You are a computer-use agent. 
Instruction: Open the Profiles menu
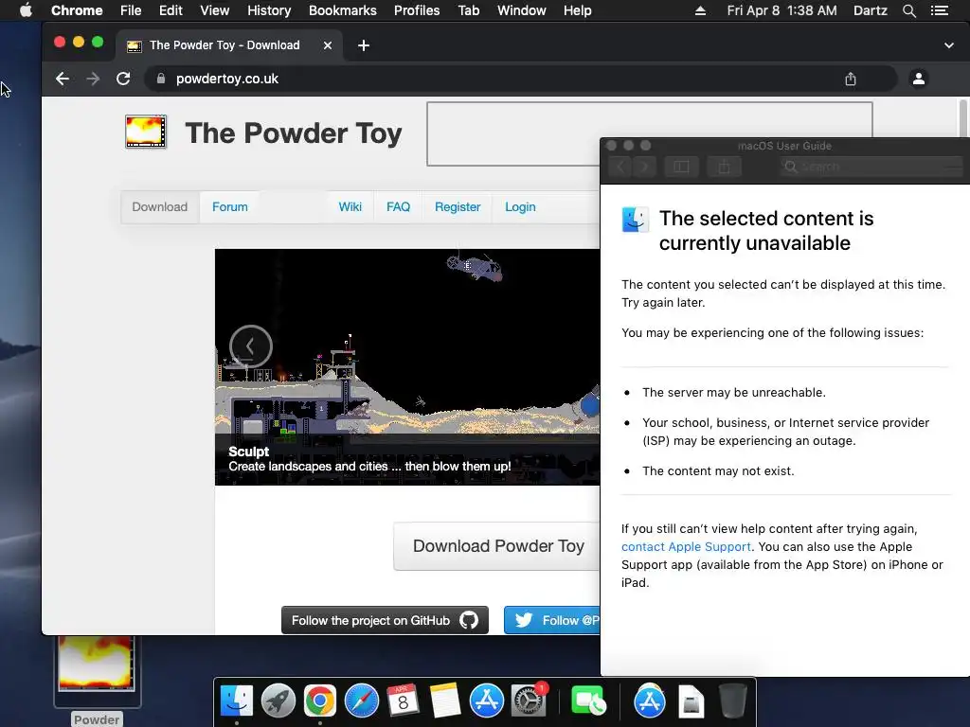click(417, 10)
